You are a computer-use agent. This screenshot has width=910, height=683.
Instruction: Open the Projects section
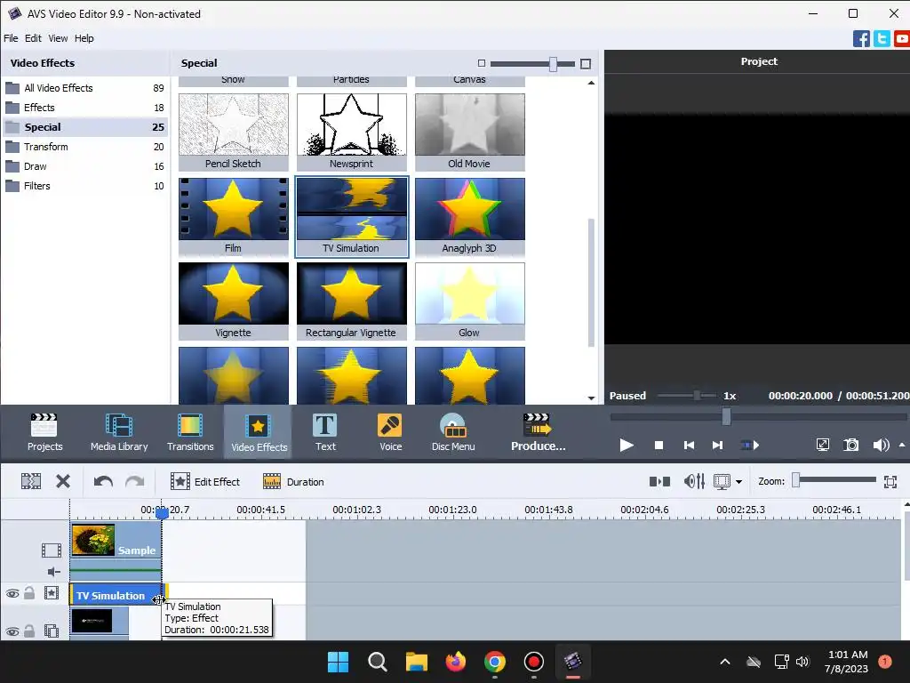coord(44,432)
